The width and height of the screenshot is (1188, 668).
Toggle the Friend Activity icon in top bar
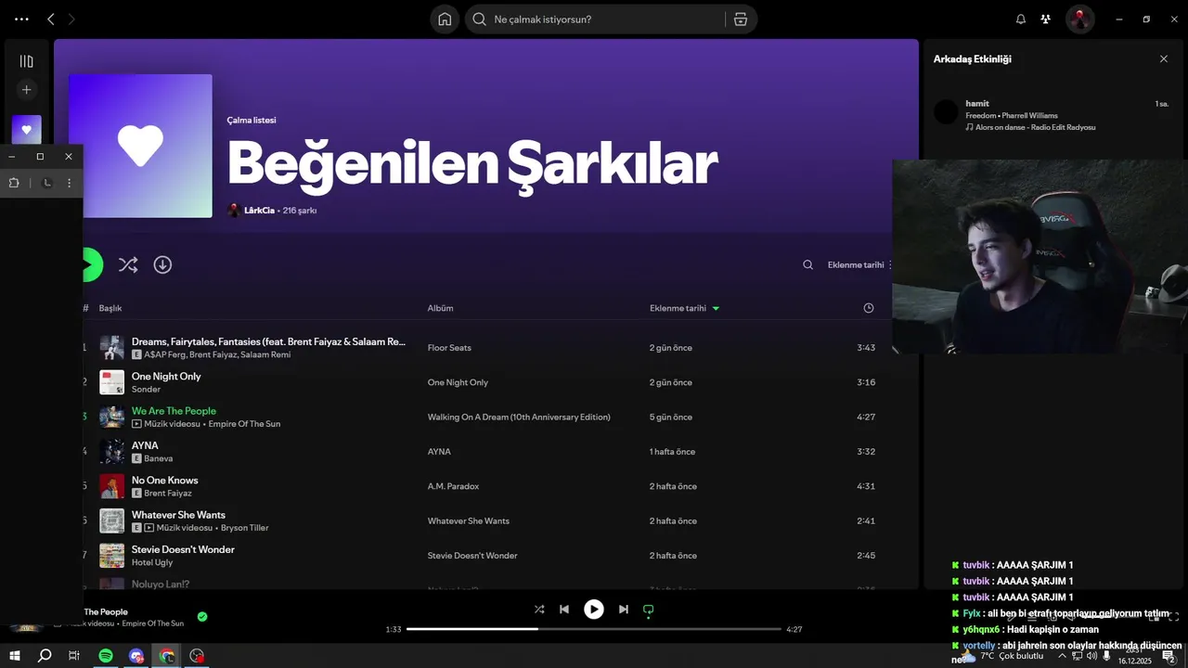pyautogui.click(x=1046, y=19)
